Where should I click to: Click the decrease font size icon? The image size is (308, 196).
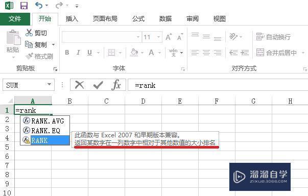(x=180, y=37)
